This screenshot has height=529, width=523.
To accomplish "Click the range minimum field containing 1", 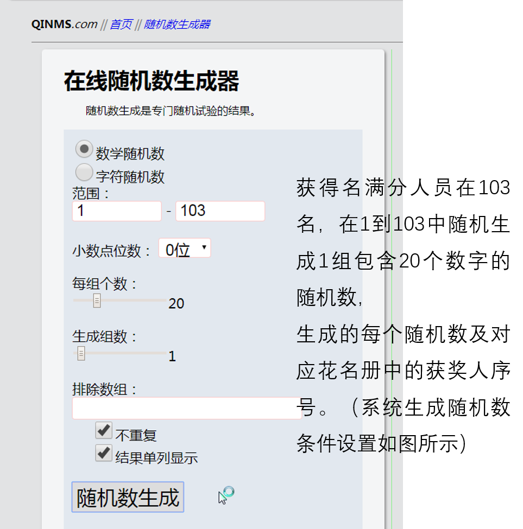I will point(117,211).
